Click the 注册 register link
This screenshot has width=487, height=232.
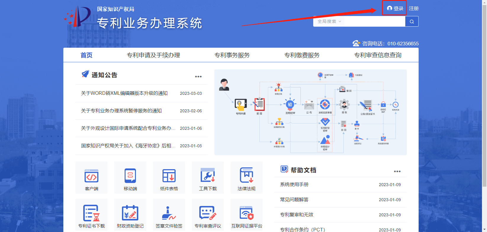point(414,8)
